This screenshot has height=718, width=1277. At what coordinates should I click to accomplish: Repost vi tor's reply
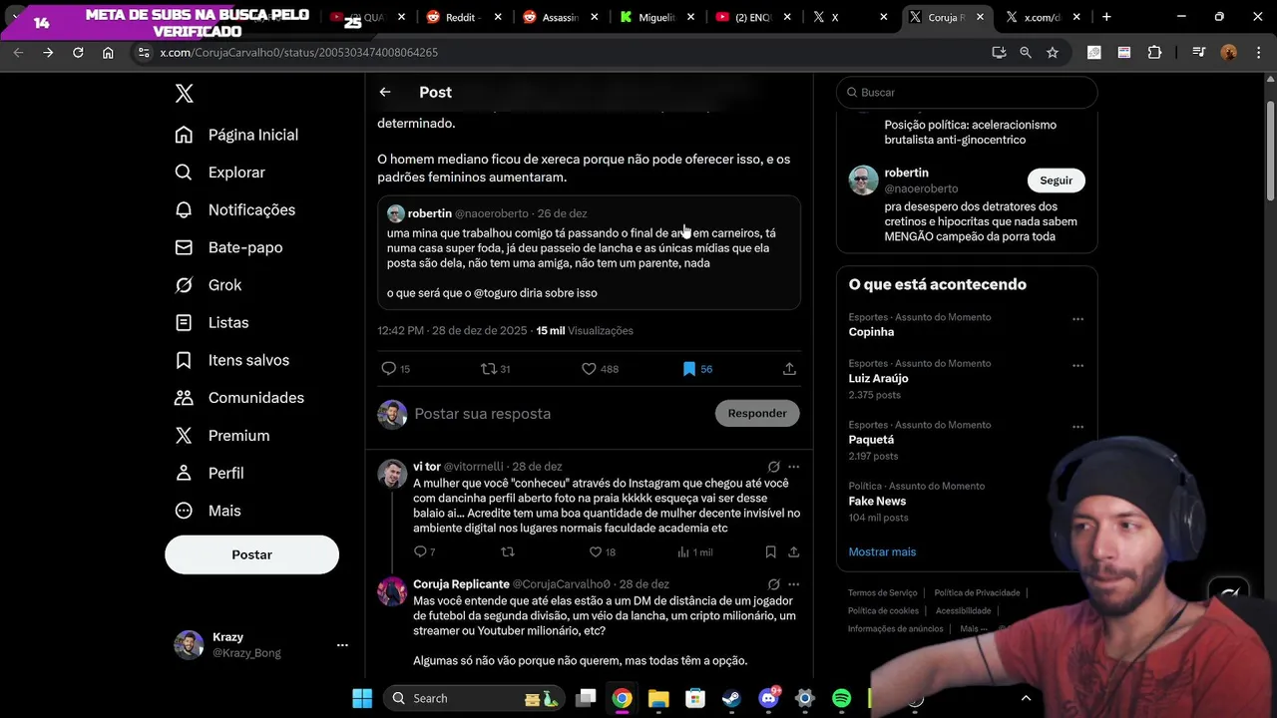508,551
